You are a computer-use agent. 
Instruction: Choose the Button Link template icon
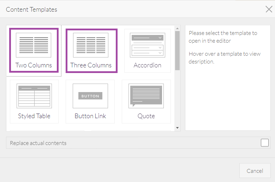pyautogui.click(x=90, y=96)
